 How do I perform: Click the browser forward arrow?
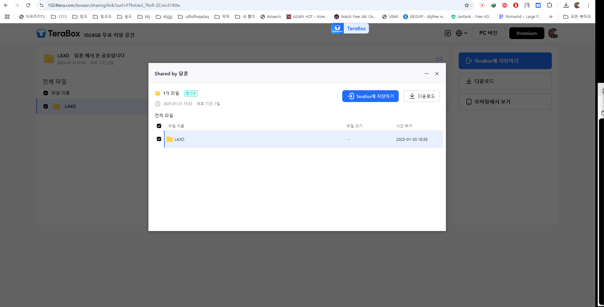pyautogui.click(x=17, y=5)
